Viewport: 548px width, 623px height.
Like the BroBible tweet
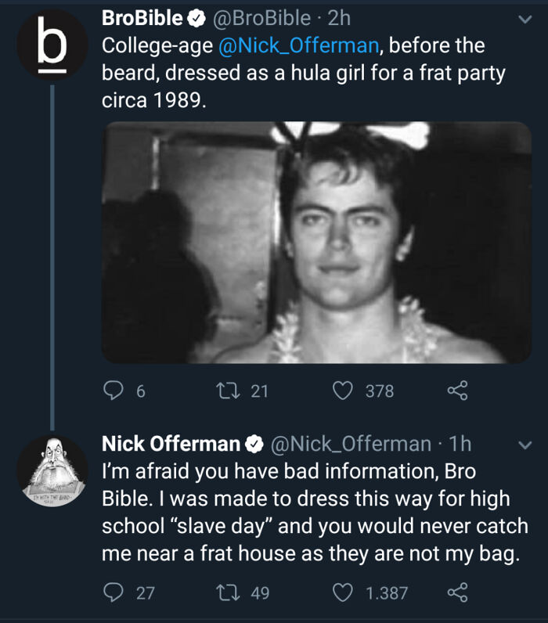[342, 391]
